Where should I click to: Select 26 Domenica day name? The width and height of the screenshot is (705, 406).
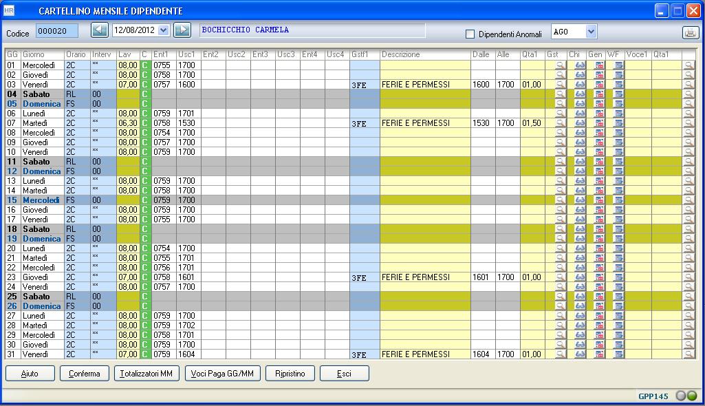42,306
